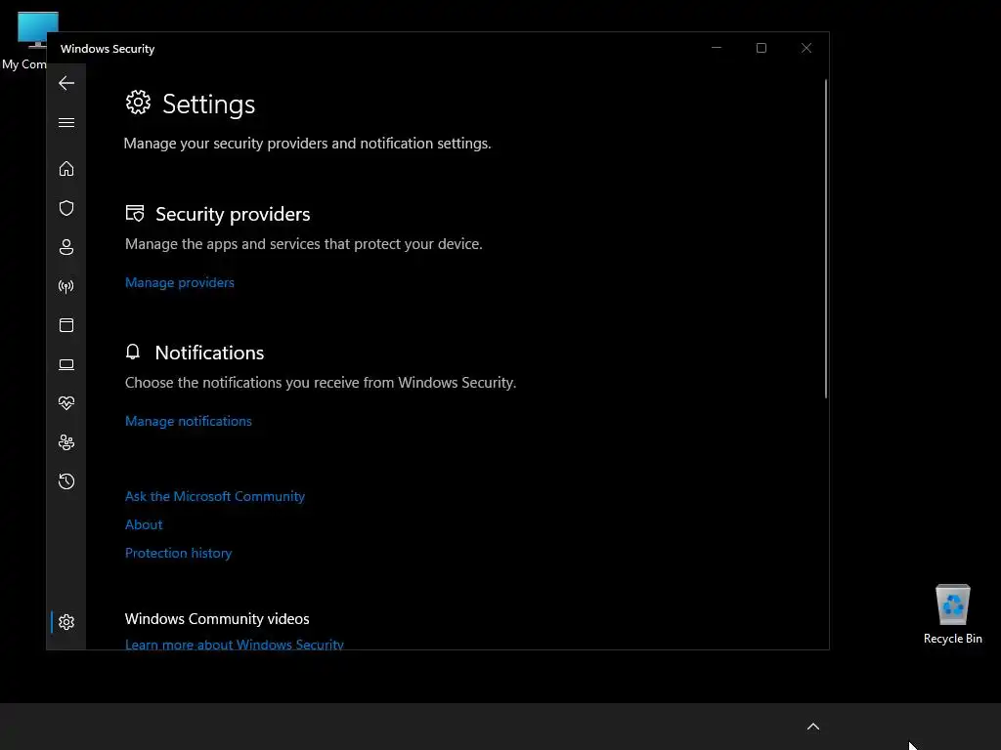The height and width of the screenshot is (750, 1001).
Task: Open Device performance & health heart icon
Action: point(66,403)
